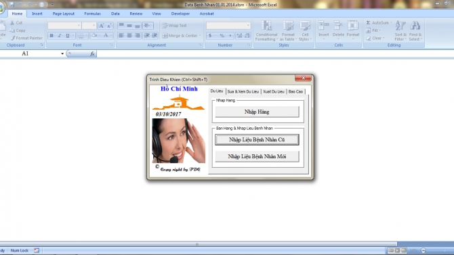Open the font name dropdown
The height and width of the screenshot is (255, 454).
tap(79, 26)
